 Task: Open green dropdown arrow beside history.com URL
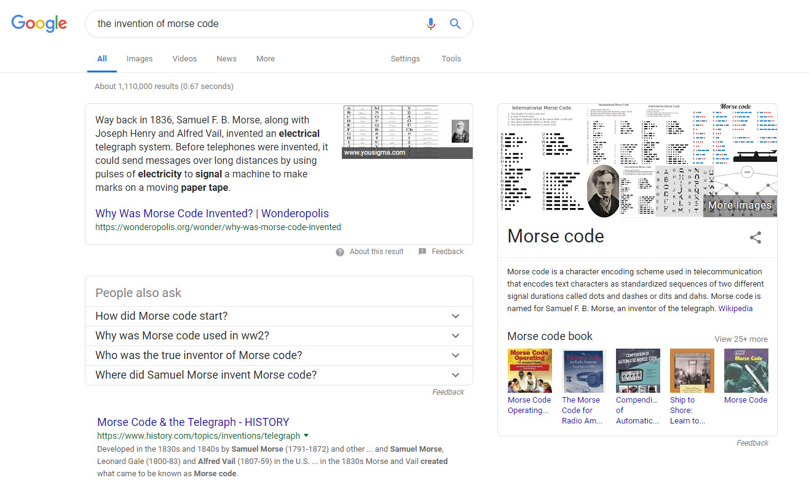point(307,436)
